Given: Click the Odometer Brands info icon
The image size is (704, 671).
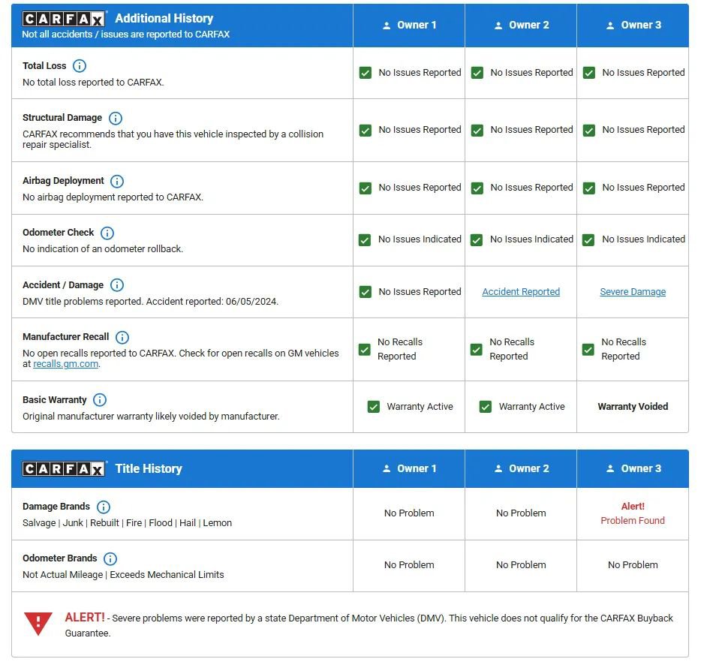Looking at the screenshot, I should click(x=110, y=558).
